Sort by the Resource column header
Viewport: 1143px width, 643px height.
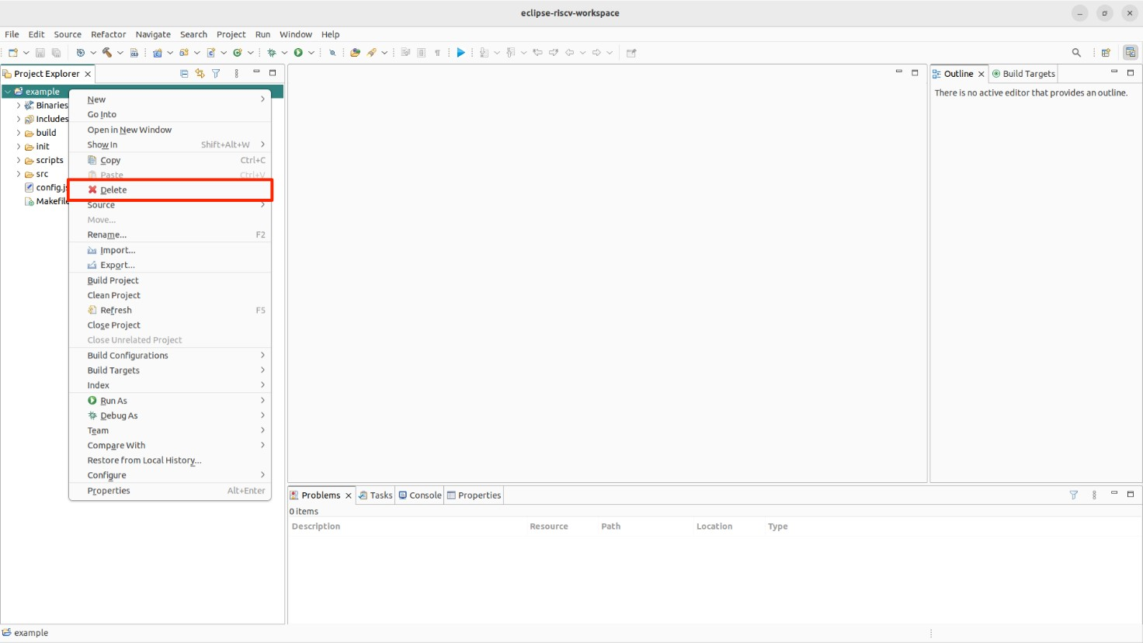549,527
